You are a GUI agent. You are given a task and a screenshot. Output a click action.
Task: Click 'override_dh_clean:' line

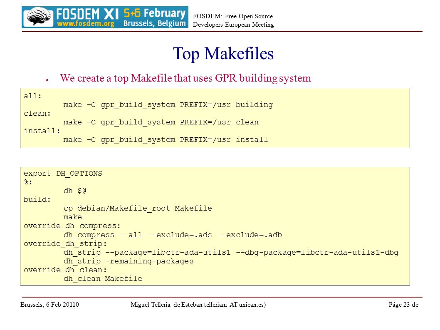[x=65, y=270]
